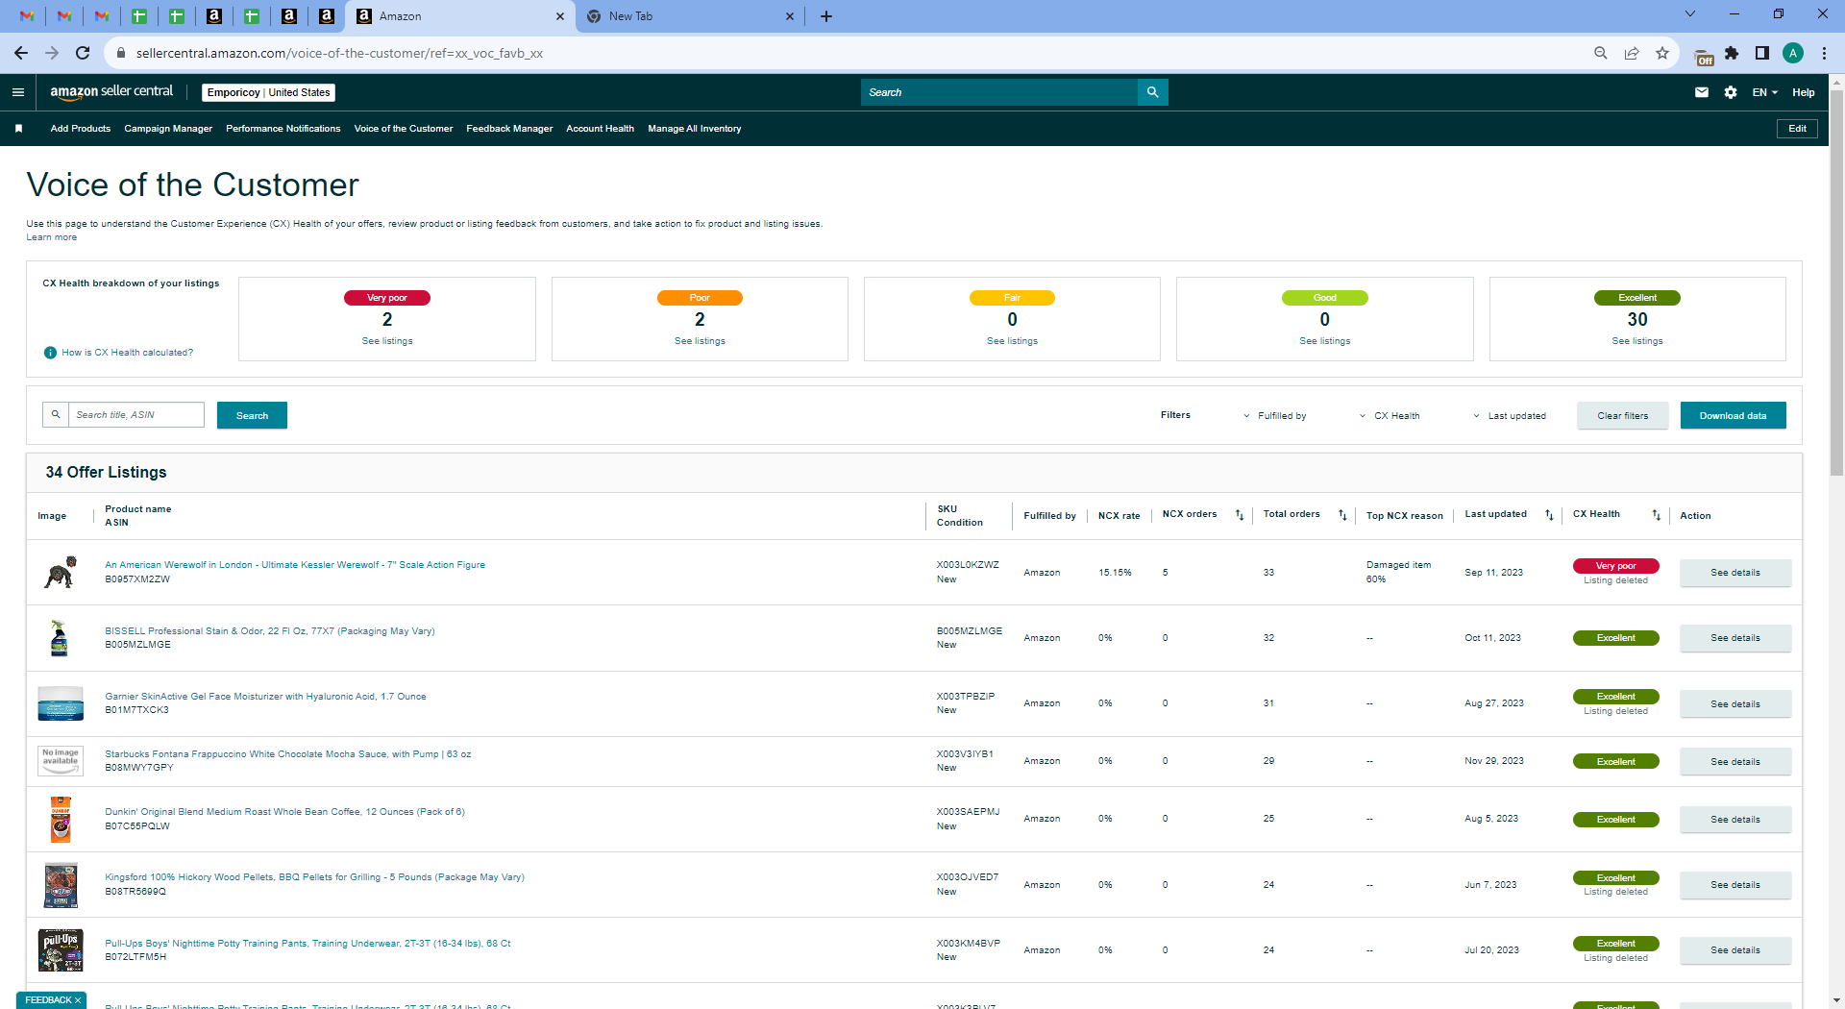The image size is (1845, 1009).
Task: See listings under Very poor
Action: point(387,341)
